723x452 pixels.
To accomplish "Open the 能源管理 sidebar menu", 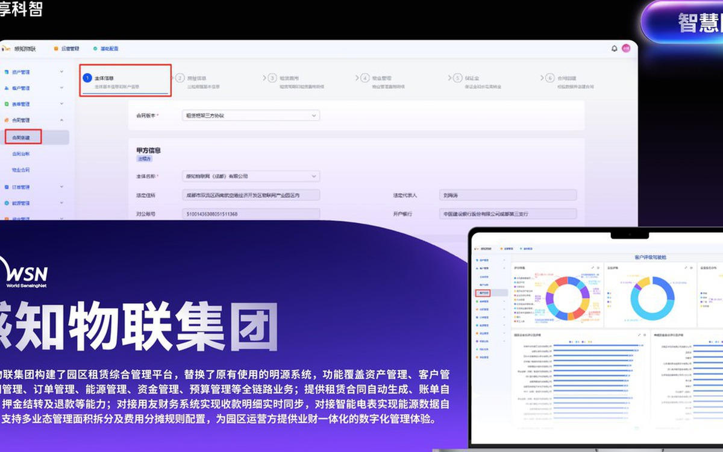I will (33, 204).
